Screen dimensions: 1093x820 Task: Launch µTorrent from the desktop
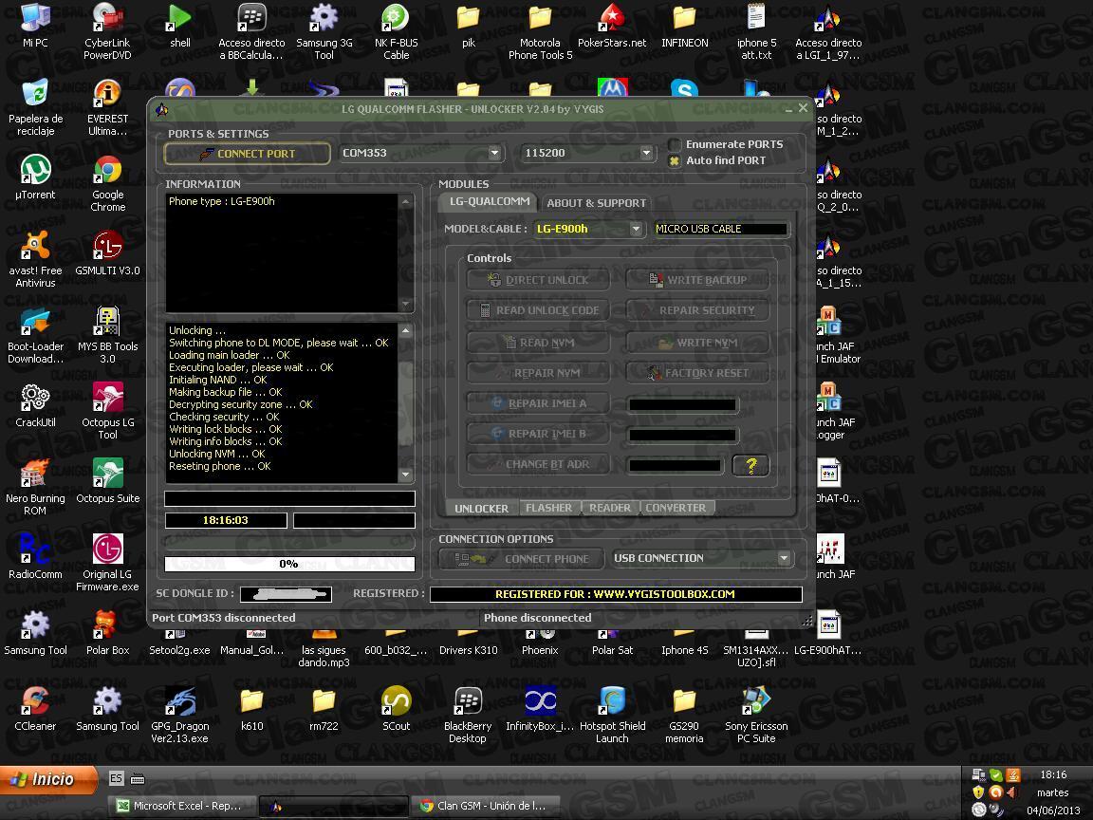pyautogui.click(x=35, y=177)
